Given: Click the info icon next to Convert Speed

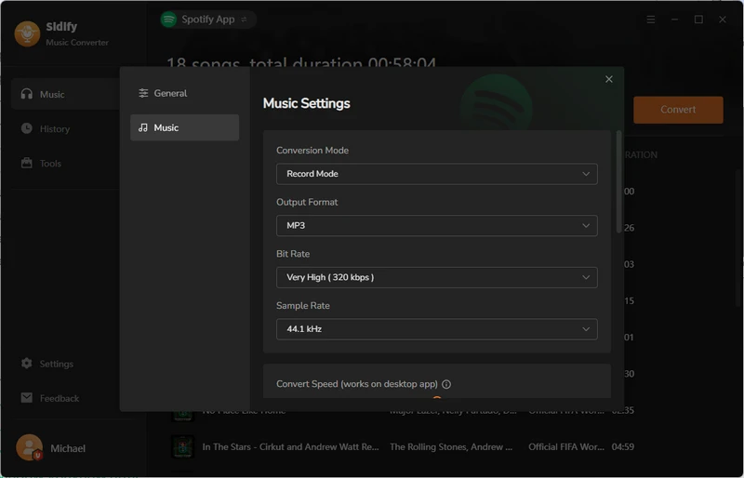Looking at the screenshot, I should click(446, 384).
